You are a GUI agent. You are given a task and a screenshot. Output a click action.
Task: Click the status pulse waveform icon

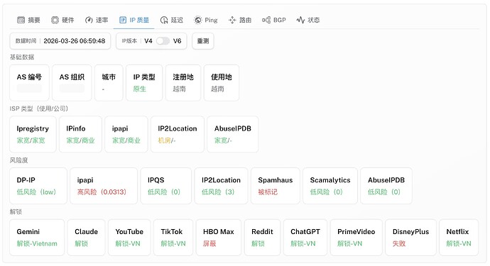300,20
